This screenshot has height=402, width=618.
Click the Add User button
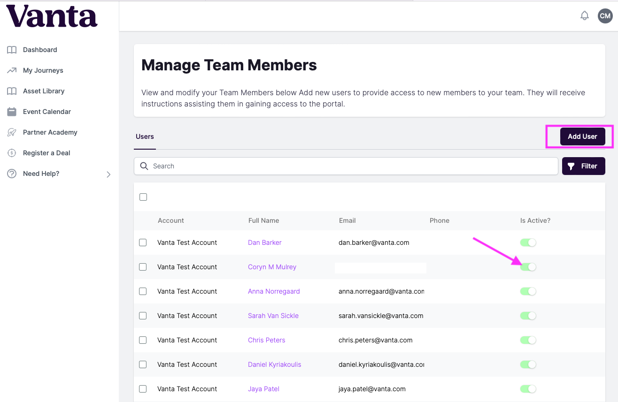pos(582,137)
